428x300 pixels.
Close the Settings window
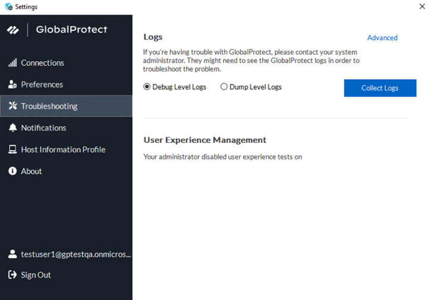(421, 6)
